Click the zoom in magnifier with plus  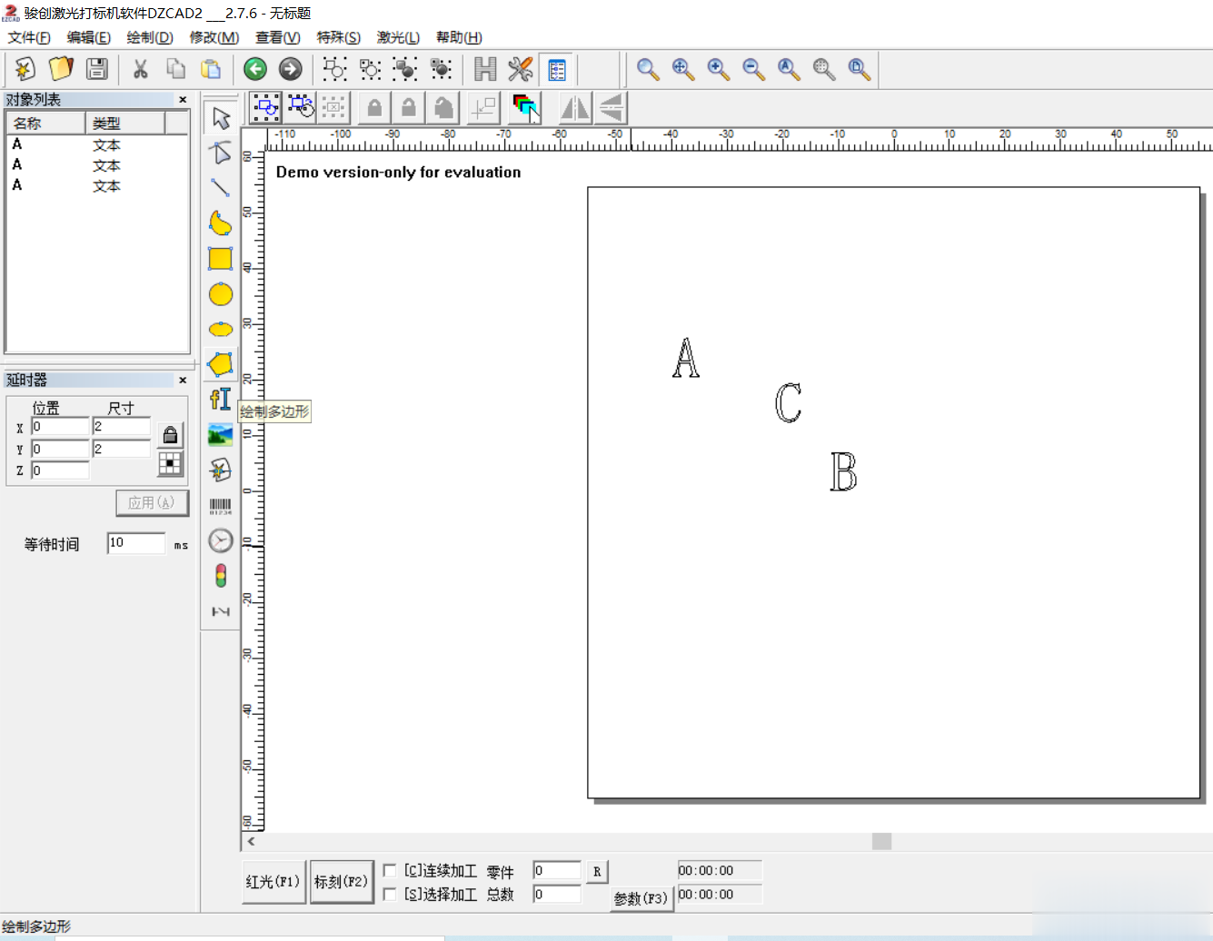tap(719, 69)
